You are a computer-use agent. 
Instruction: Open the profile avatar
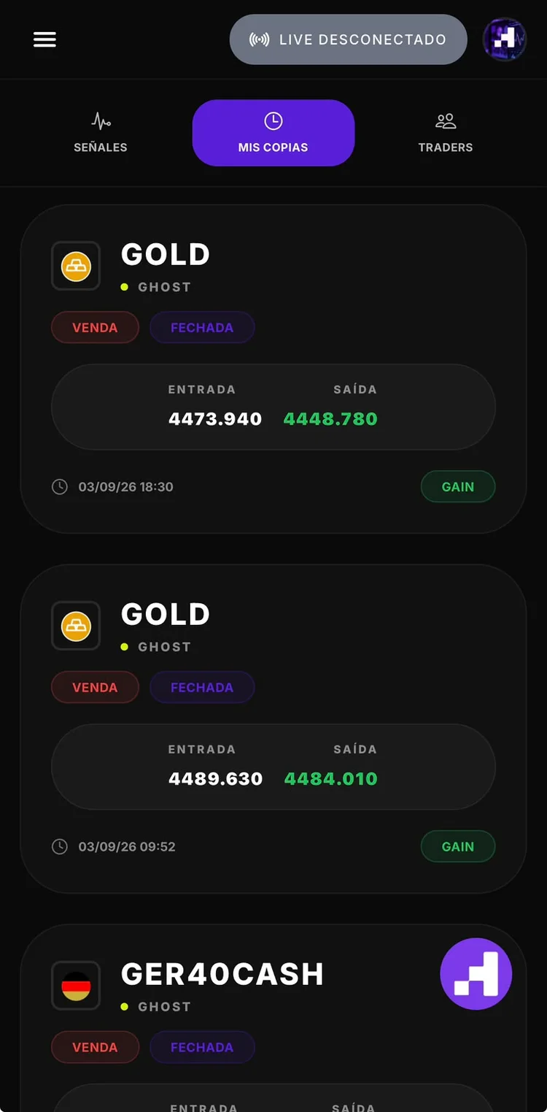505,39
